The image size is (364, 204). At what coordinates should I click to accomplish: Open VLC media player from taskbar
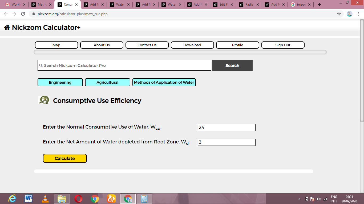[45, 199]
